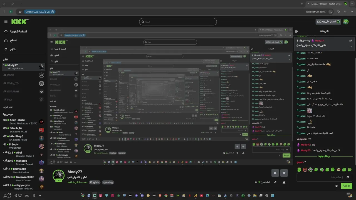Click the site info icon beside the URL
This screenshot has height=200, width=356.
(x=330, y=12)
